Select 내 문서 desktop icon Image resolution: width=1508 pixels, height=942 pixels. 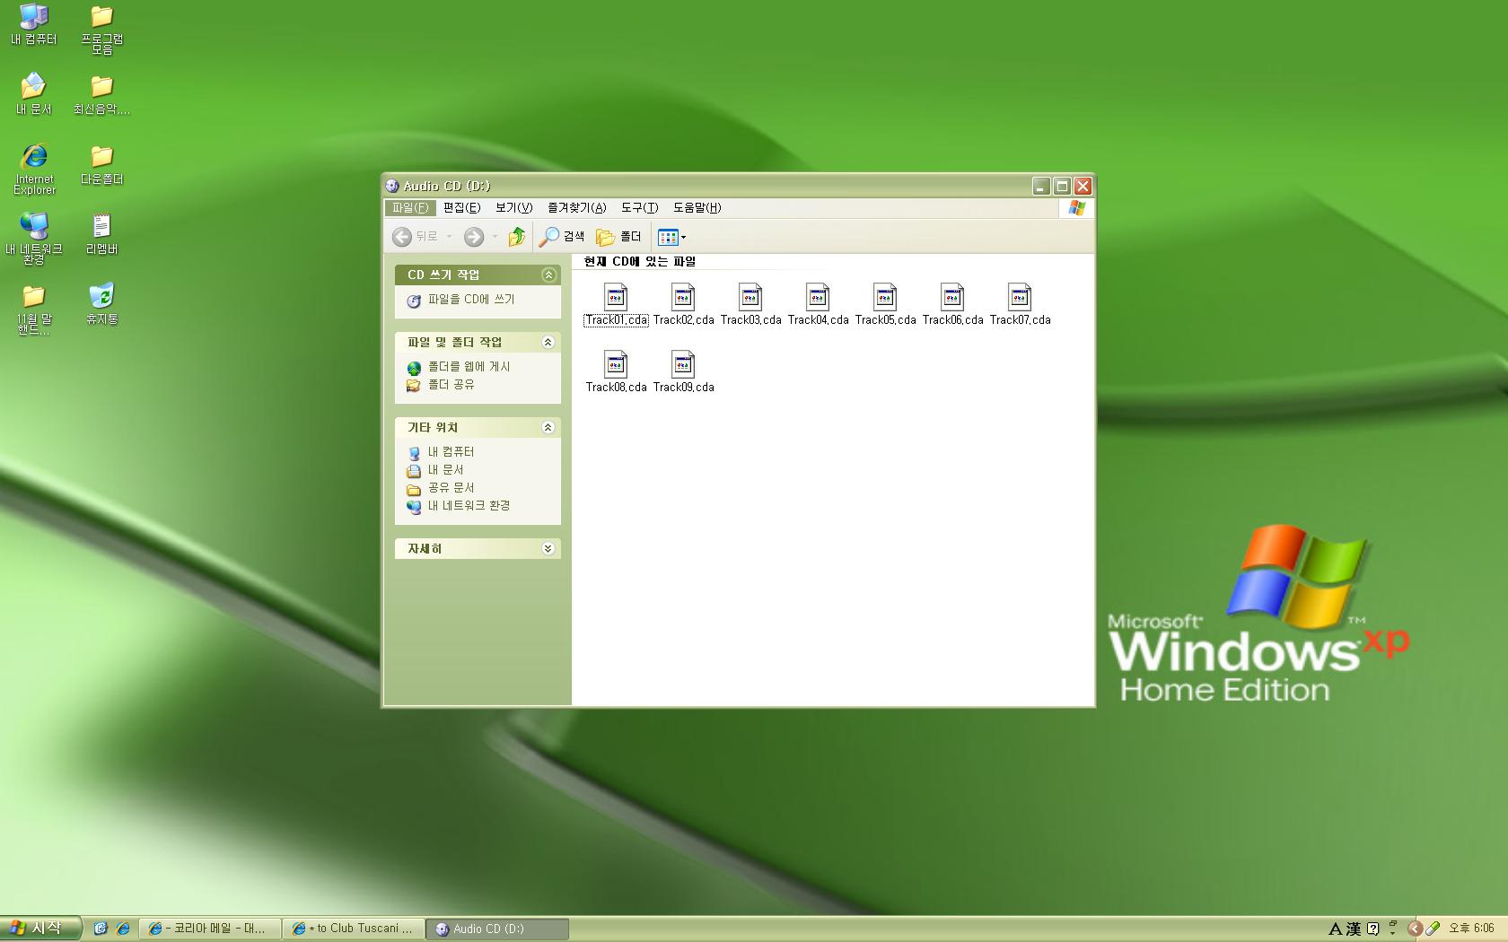(x=34, y=93)
